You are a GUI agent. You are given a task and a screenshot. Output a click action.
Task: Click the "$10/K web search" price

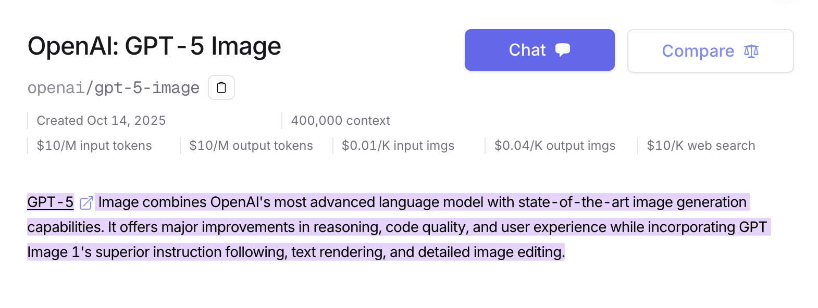[x=701, y=146]
